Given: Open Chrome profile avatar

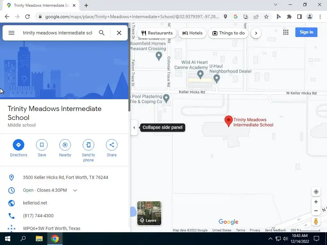Looking at the screenshot, I should 310,17.
